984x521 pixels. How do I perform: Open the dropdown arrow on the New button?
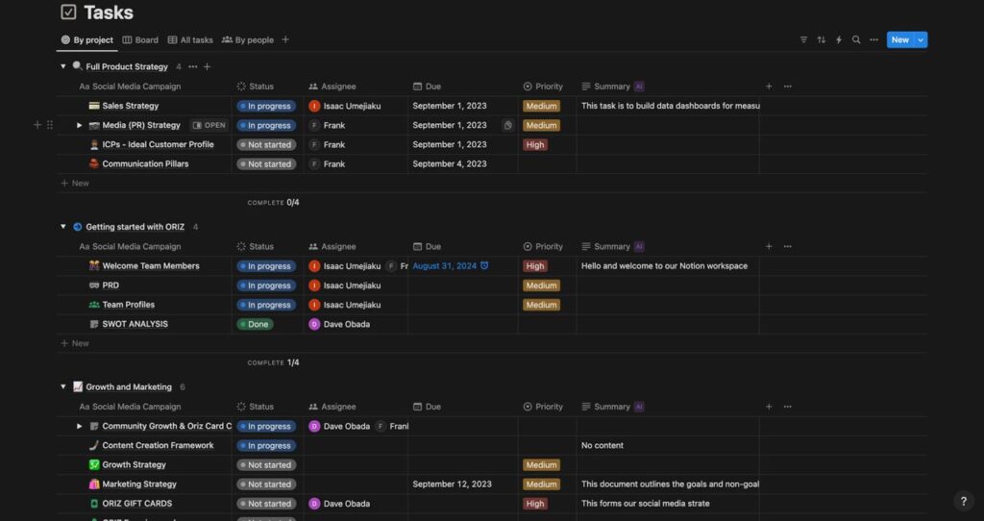921,39
